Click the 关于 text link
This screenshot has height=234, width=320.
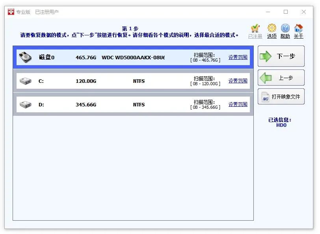click(x=299, y=36)
